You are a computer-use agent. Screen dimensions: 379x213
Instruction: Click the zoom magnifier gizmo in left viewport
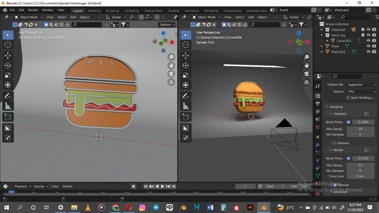coord(171,57)
